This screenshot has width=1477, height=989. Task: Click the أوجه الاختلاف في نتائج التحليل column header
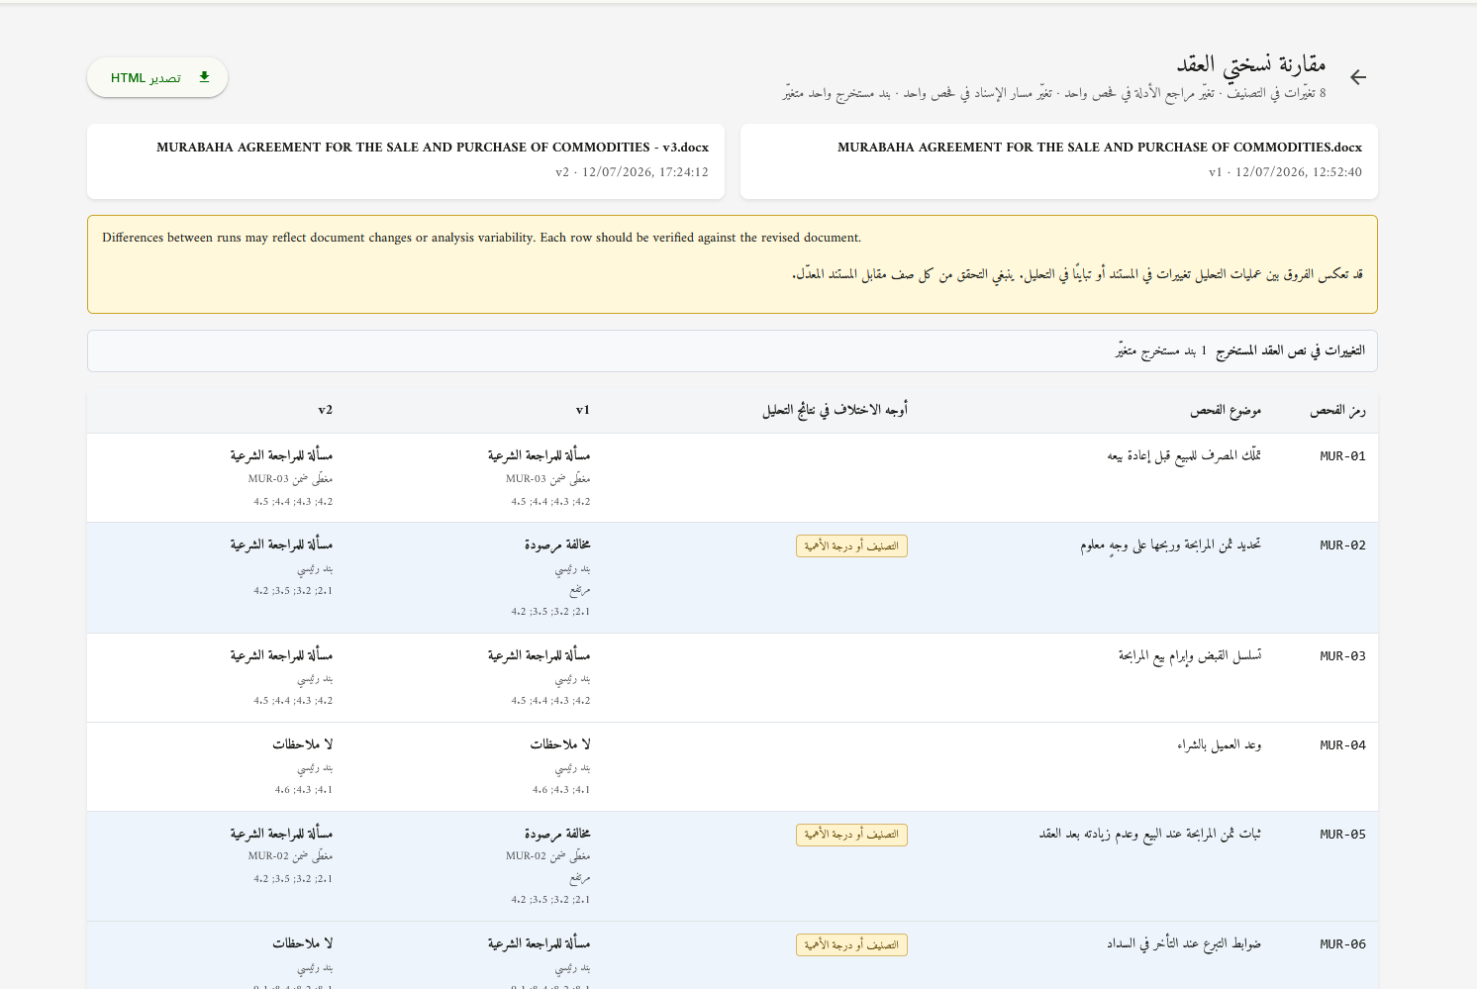835,410
